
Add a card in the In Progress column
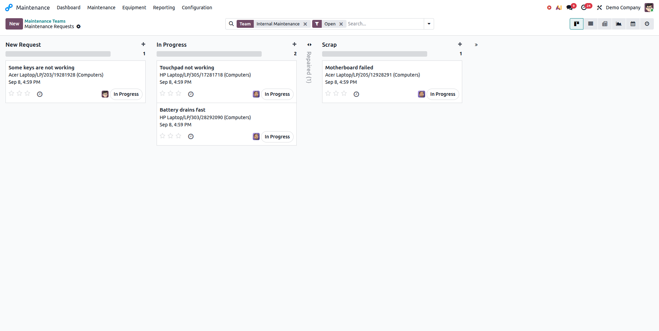pyautogui.click(x=294, y=44)
